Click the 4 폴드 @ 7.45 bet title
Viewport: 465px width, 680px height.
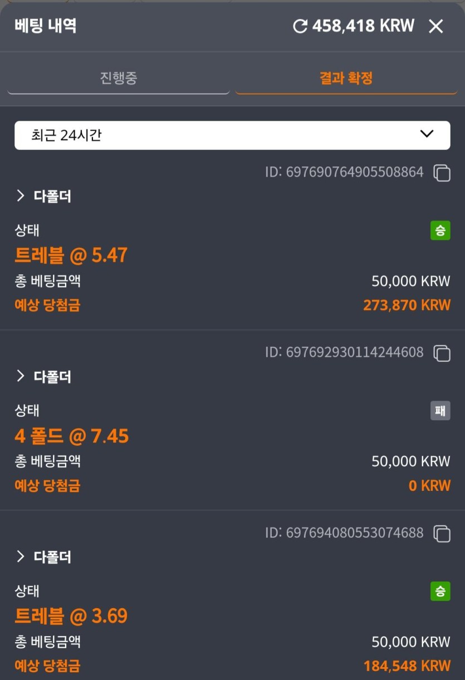click(71, 436)
